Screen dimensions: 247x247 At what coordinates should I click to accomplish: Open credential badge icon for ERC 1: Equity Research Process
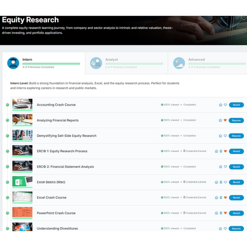click(x=221, y=151)
